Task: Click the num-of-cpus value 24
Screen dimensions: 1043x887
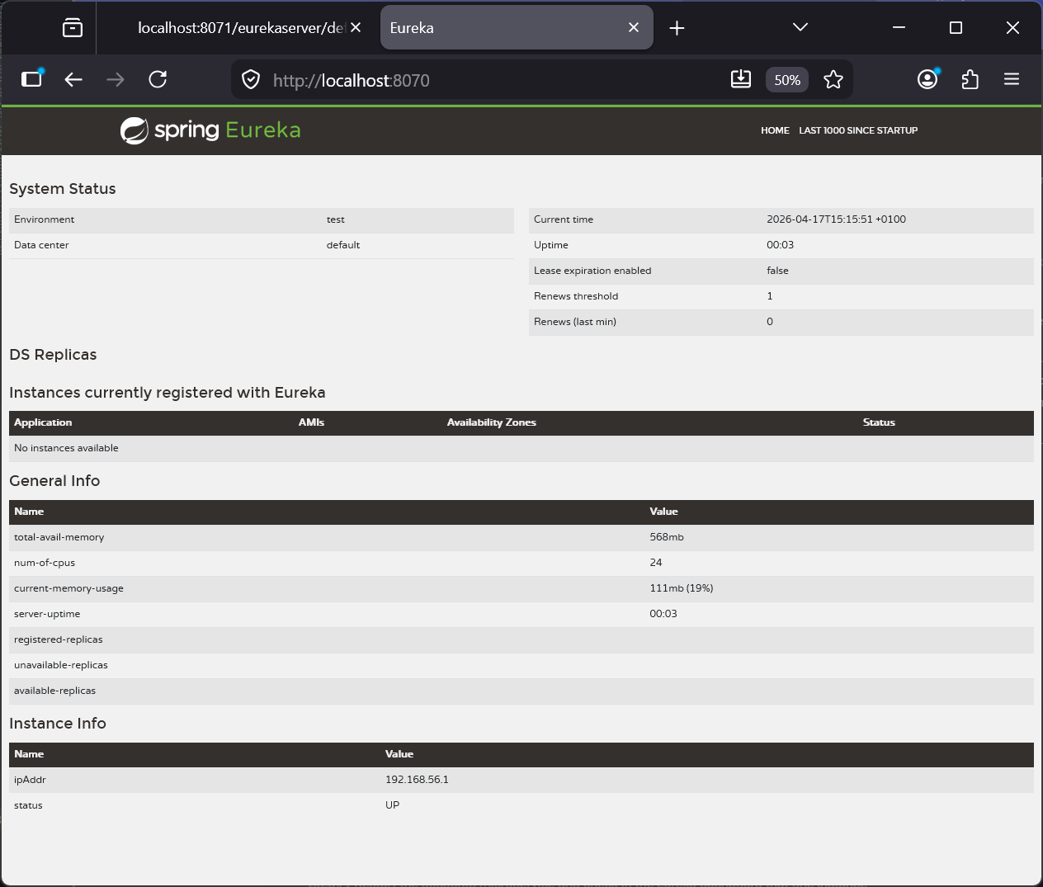Action: pyautogui.click(x=656, y=563)
